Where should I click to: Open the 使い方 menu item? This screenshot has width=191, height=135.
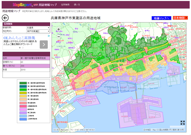point(77,5)
